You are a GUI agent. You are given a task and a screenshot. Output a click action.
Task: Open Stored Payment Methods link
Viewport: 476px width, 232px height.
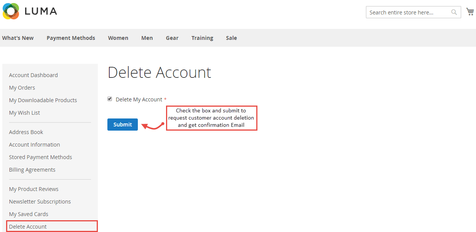tap(40, 157)
